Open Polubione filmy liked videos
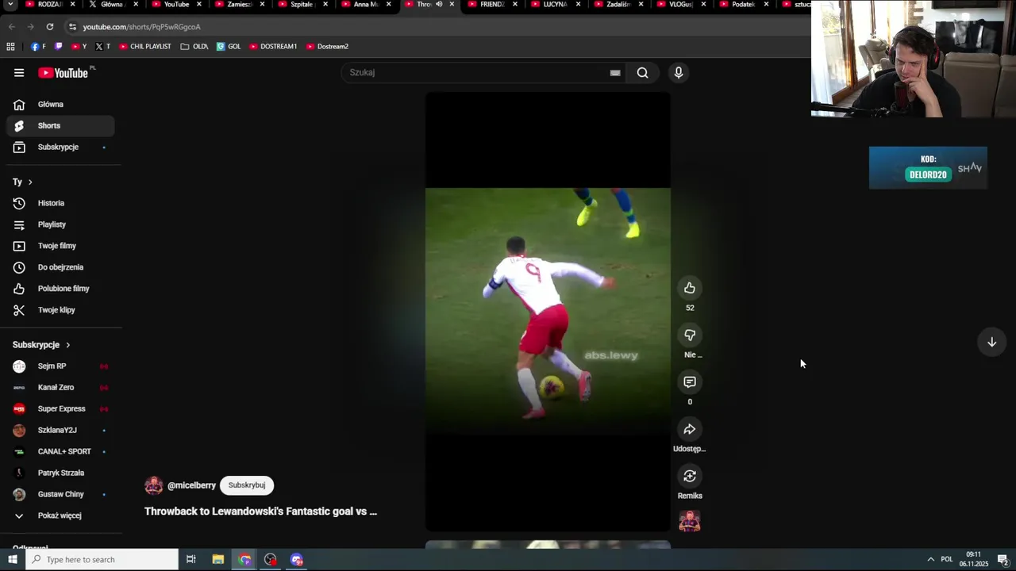The image size is (1016, 571). (60, 289)
